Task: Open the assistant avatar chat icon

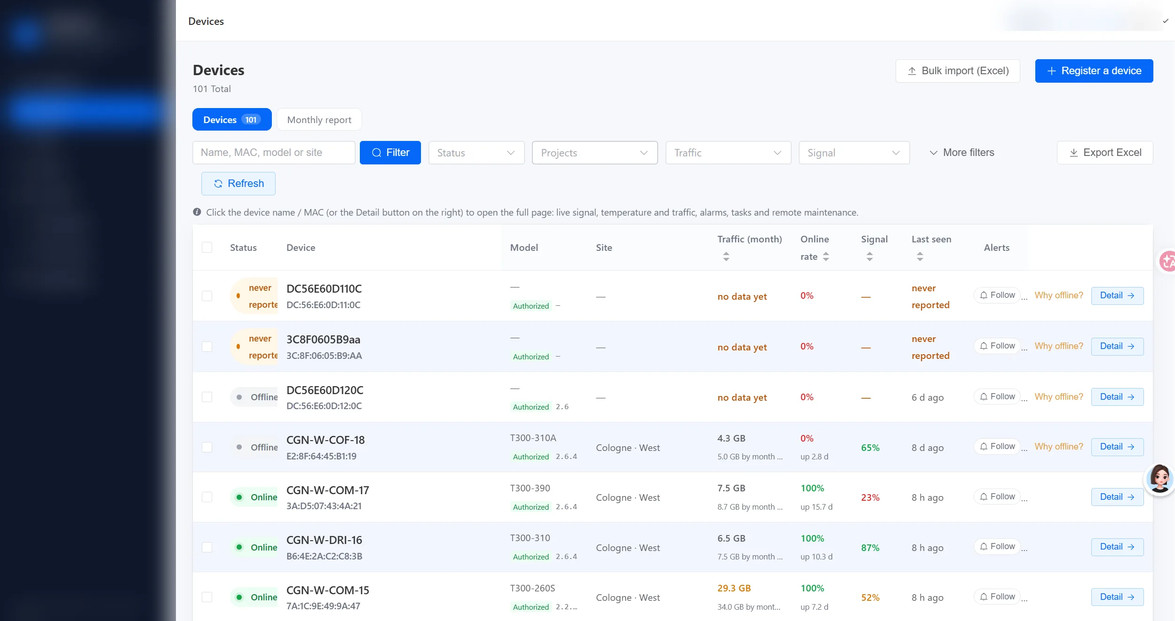Action: pos(1159,479)
